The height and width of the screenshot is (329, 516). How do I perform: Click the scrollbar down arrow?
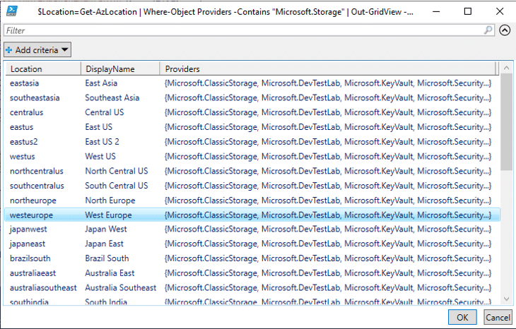pos(506,299)
